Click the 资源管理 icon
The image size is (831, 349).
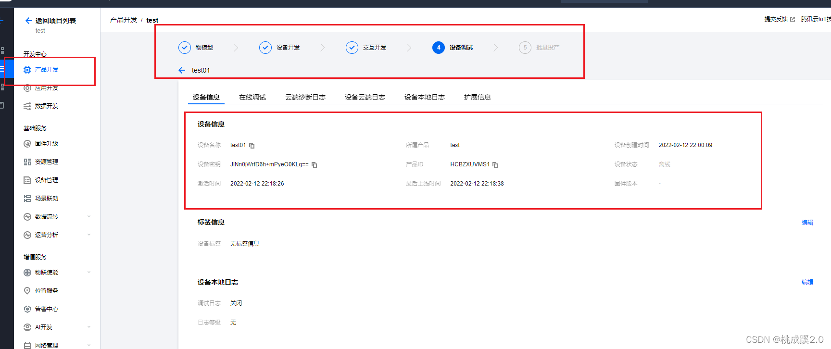click(27, 162)
